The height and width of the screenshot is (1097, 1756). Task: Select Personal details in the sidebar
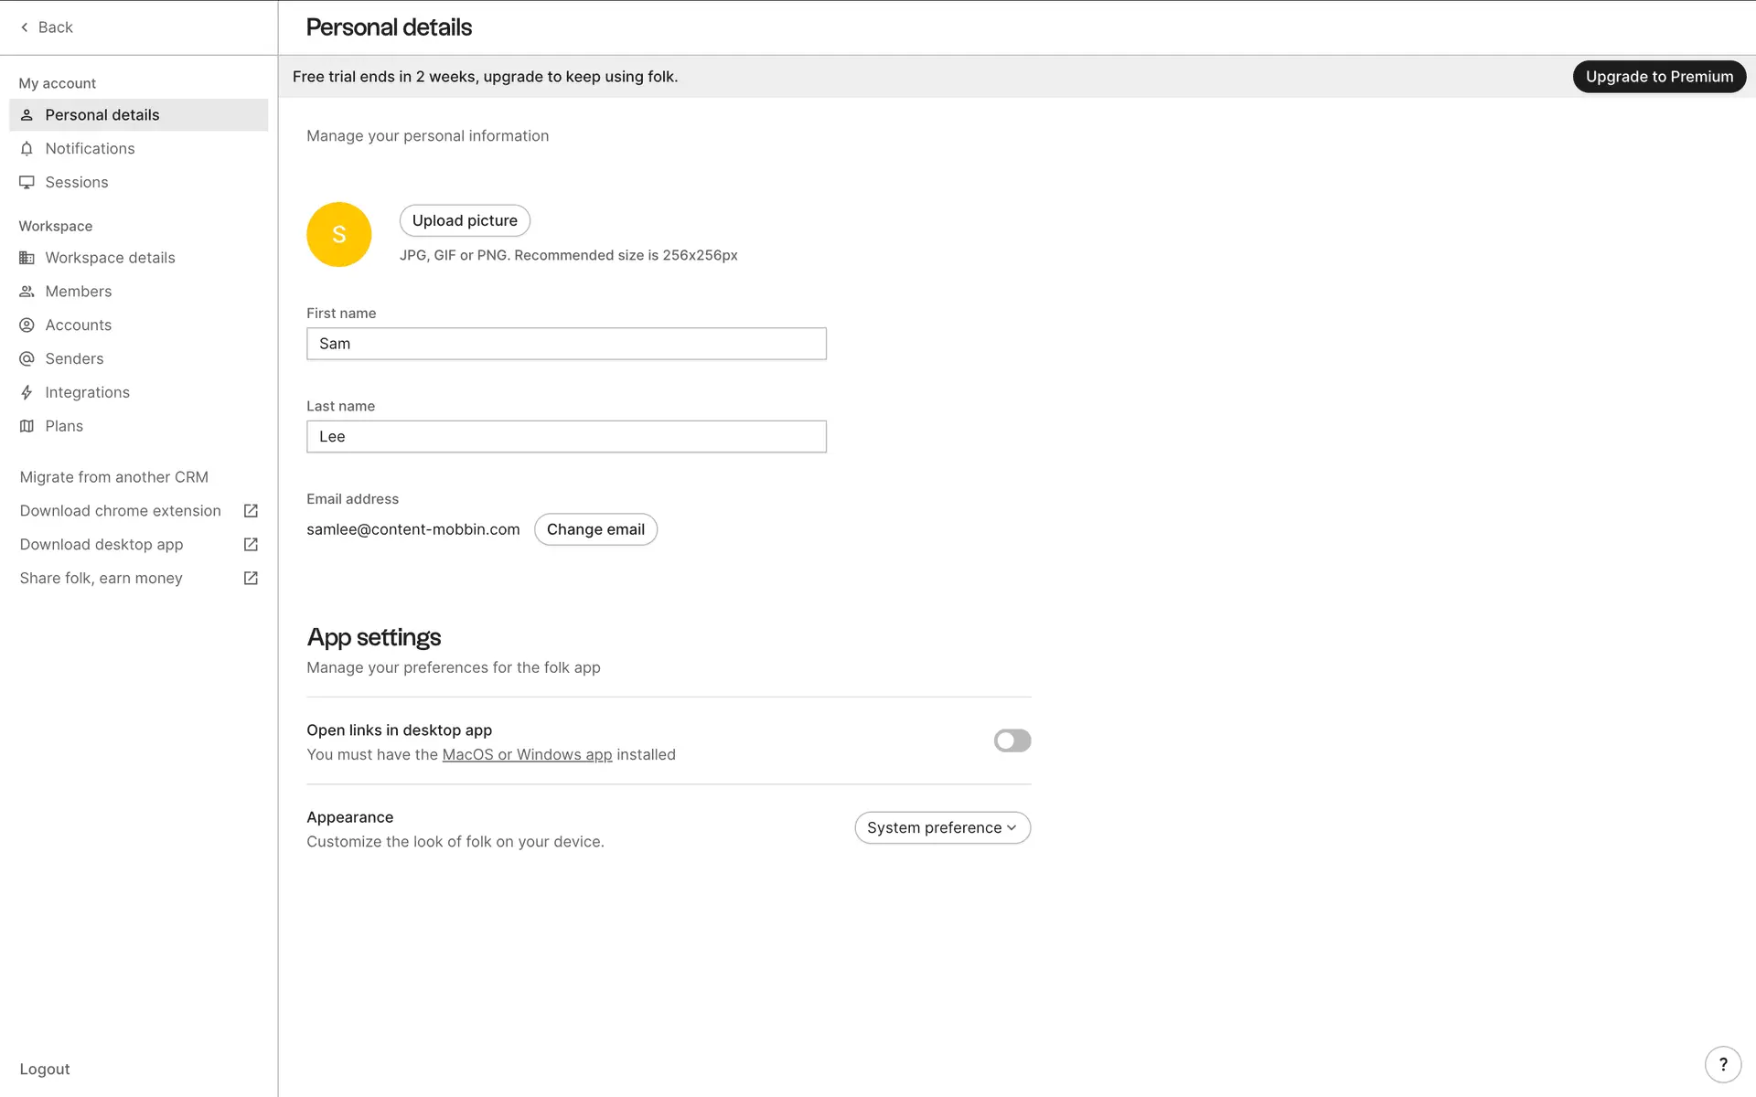(x=102, y=115)
